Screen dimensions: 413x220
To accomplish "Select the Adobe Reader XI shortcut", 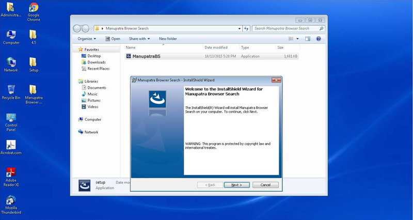I will (11, 177).
